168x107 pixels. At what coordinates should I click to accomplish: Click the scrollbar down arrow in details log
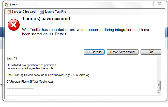pos(159,93)
